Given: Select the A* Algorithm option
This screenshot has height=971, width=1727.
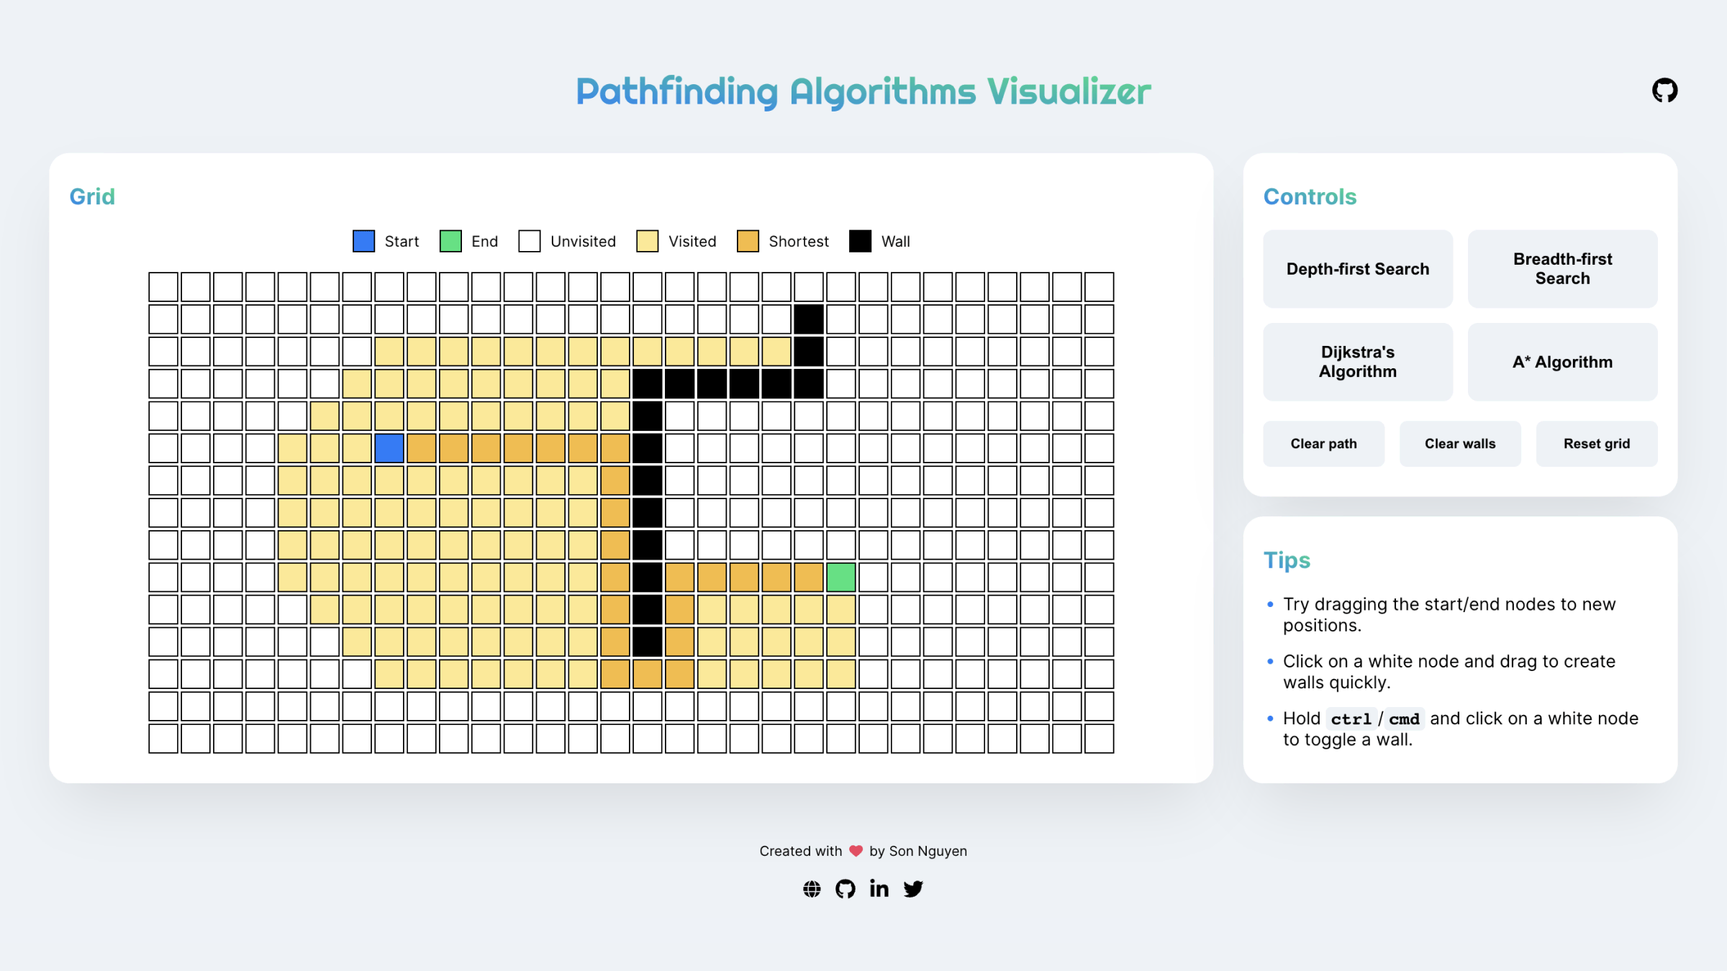Looking at the screenshot, I should tap(1562, 362).
